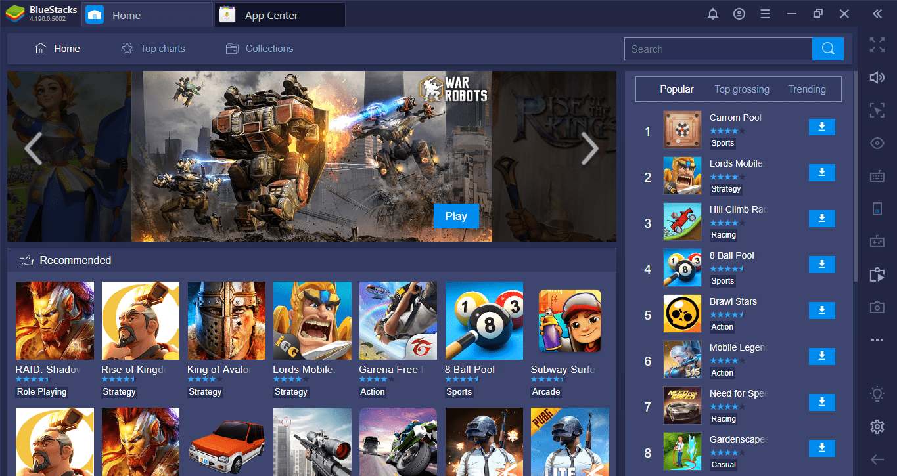Show next banner with right arrow
The image size is (897, 476).
589,149
